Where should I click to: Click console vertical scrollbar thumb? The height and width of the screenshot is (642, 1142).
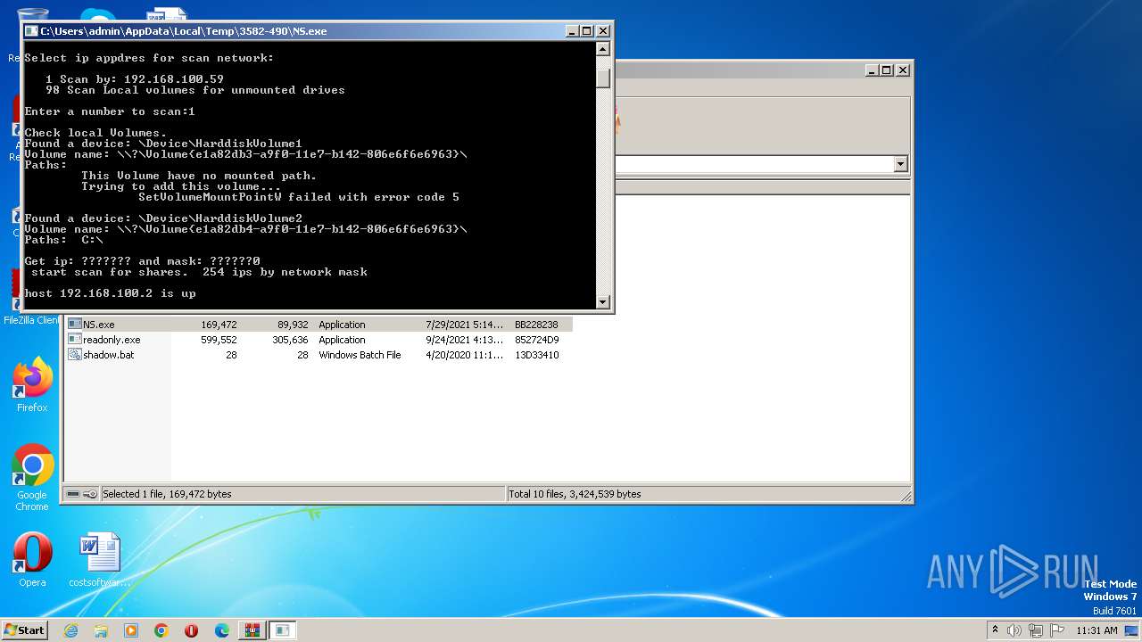(x=603, y=78)
